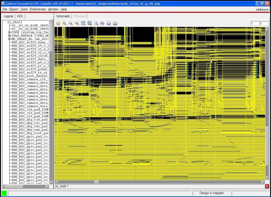Select TBB_BSC_dbg_tms_pad tree entry
Screen dimensions: 271x197
tap(30, 130)
